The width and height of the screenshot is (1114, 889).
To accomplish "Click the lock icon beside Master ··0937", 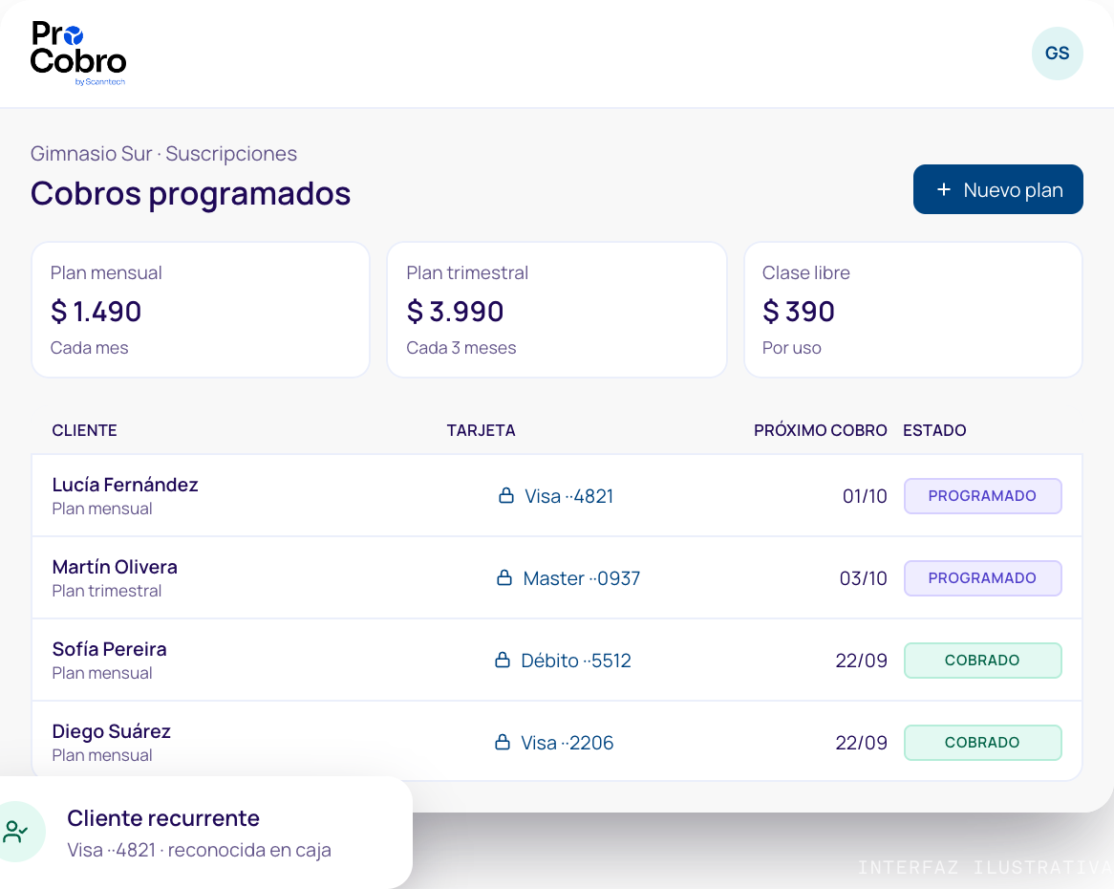I will tap(504, 577).
